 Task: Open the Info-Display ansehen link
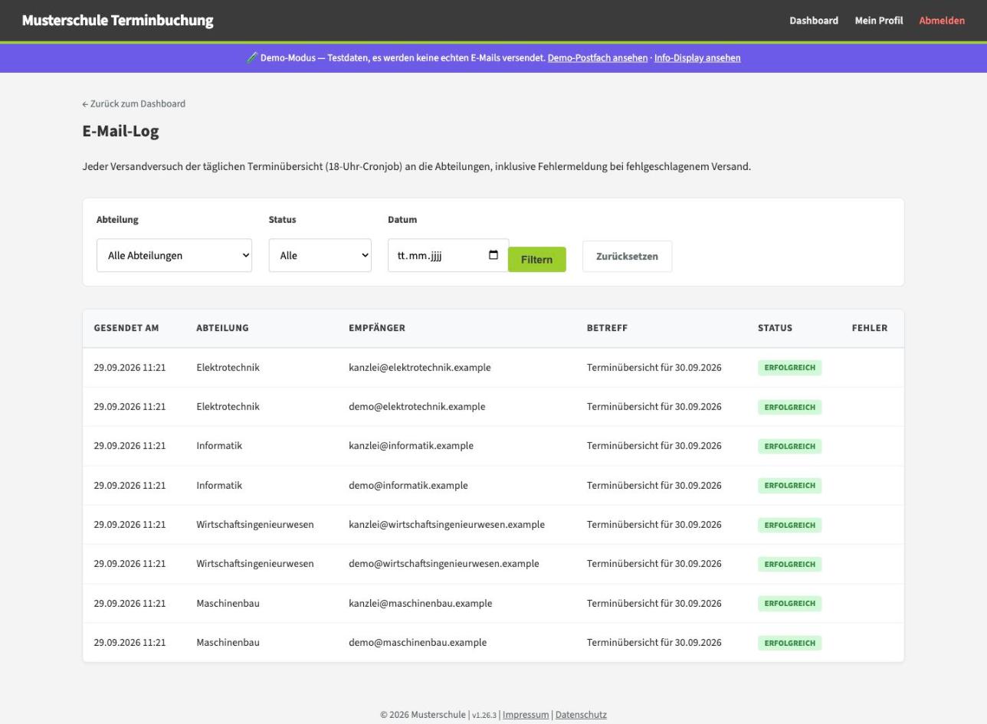click(x=697, y=57)
